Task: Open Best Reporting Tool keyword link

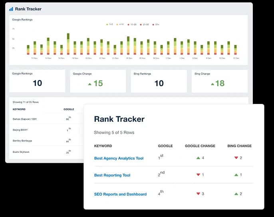Action: coord(112,175)
